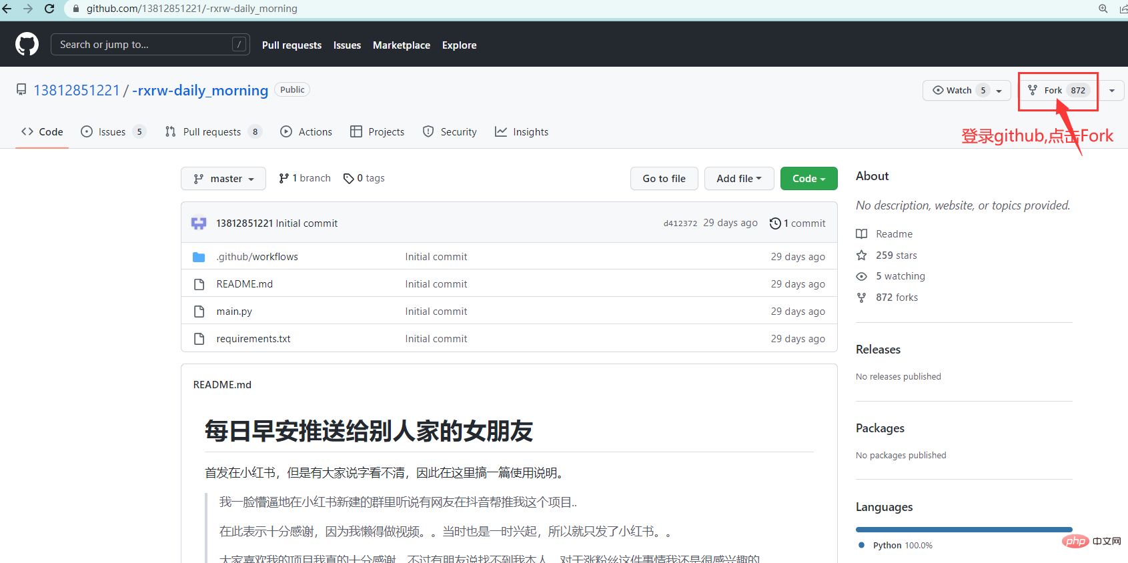Screen dimensions: 1128x563
Task: Reload the page with the refresh icon
Action: [x=49, y=9]
